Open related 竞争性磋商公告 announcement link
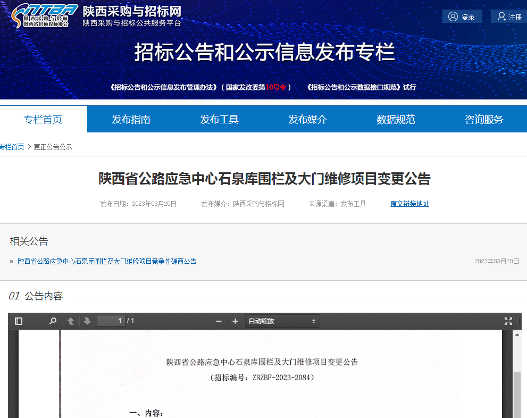The width and height of the screenshot is (527, 418). pos(107,261)
